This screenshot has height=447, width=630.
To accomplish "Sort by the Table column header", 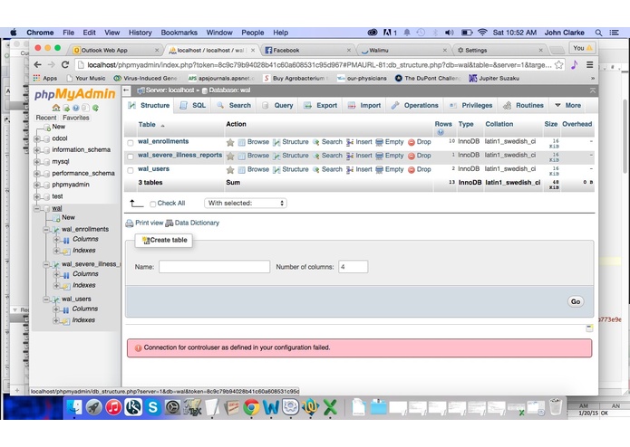I will coord(147,124).
